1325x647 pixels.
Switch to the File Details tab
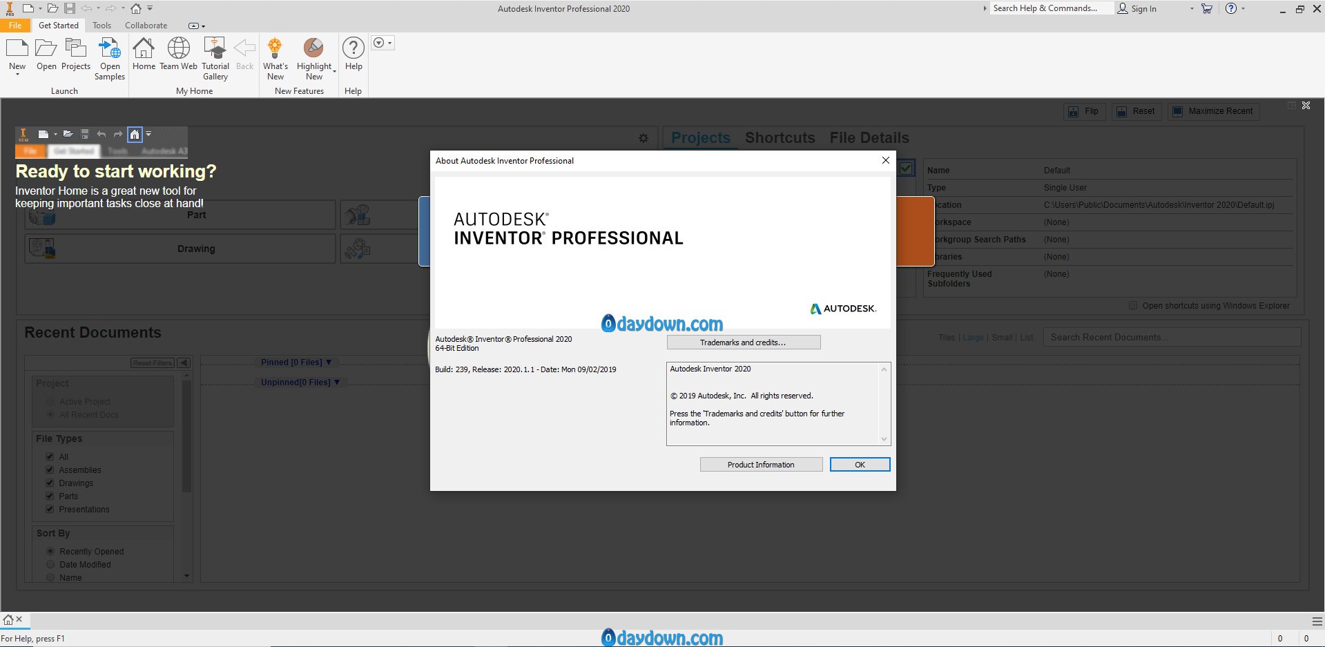click(x=869, y=137)
